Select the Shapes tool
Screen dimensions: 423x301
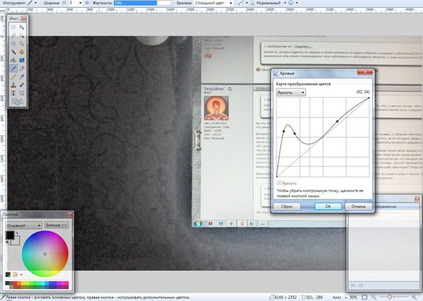point(18,102)
